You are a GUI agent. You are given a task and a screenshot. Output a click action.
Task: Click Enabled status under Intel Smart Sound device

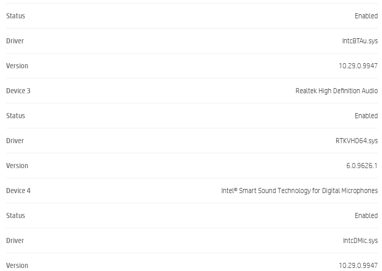366,215
